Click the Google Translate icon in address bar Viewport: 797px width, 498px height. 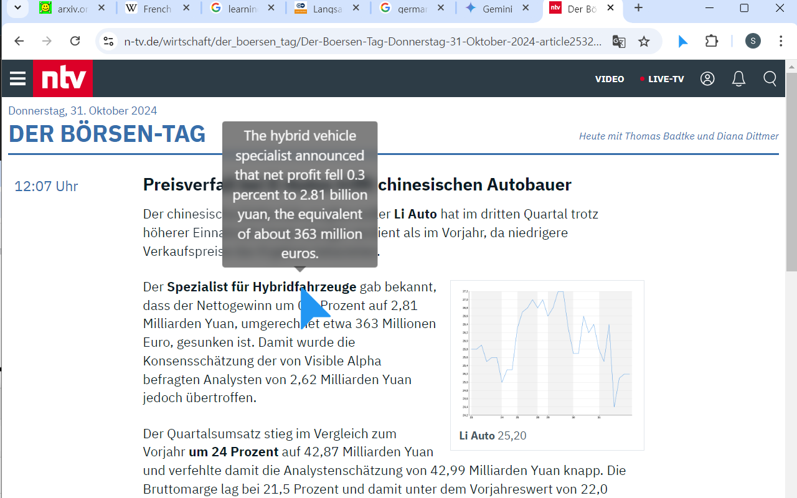tap(618, 41)
